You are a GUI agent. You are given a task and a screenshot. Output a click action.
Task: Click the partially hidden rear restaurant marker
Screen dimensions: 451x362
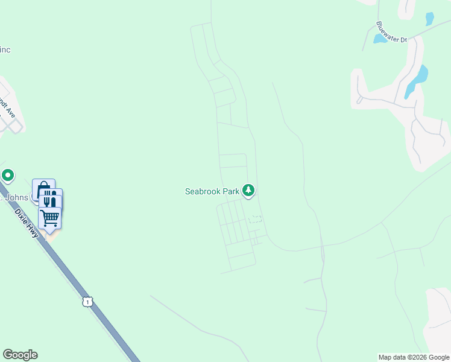51,192
